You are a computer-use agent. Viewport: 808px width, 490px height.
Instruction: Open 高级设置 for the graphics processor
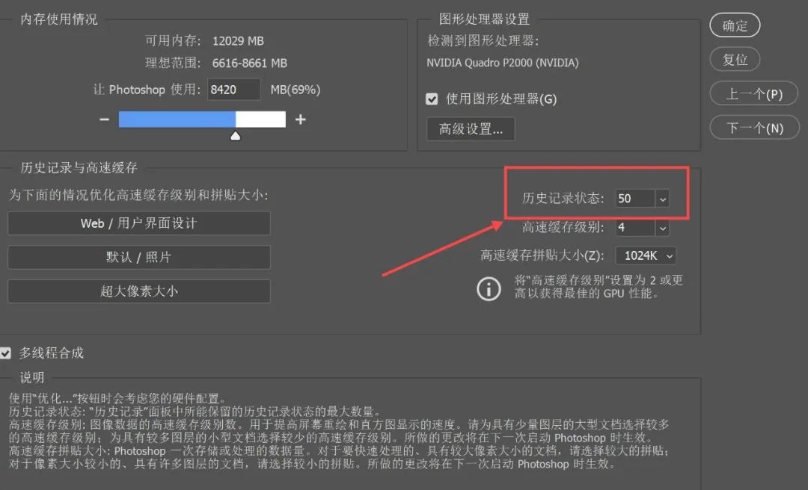click(470, 128)
